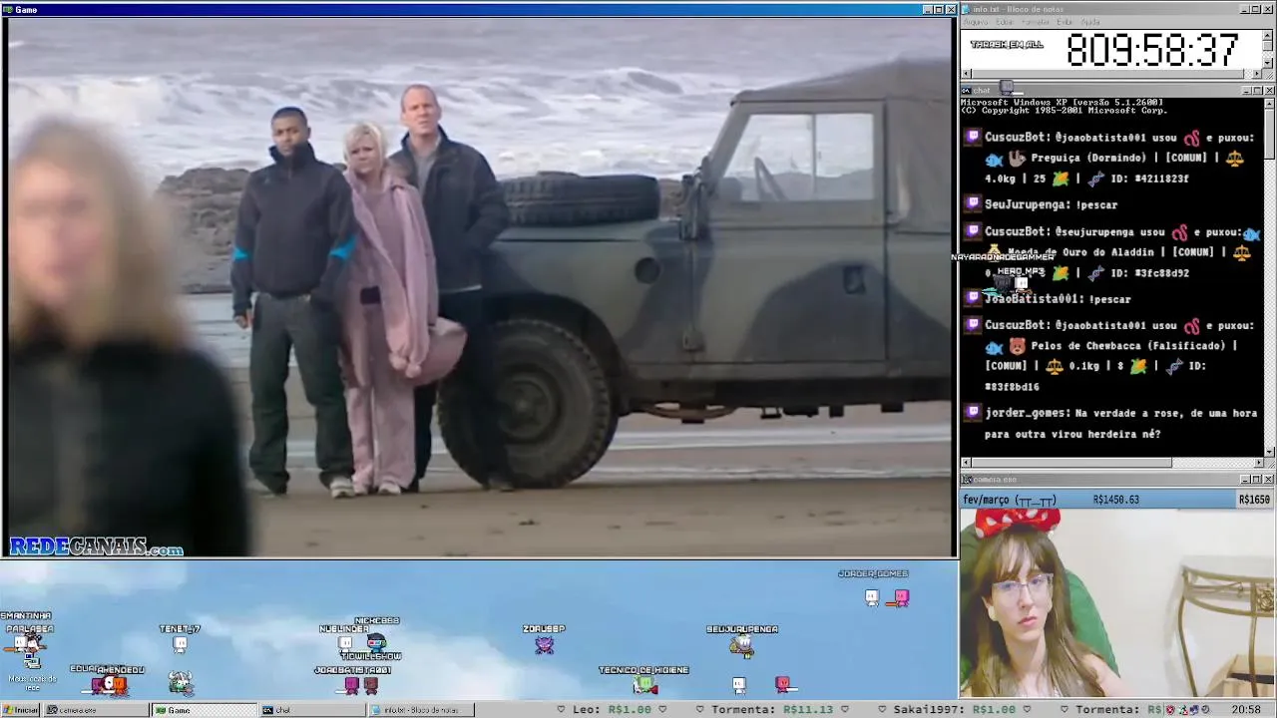
Task: Click the chat window command prompt icon
Action: coord(967,91)
